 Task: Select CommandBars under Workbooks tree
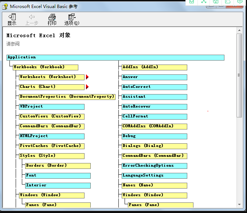[x=52, y=127]
